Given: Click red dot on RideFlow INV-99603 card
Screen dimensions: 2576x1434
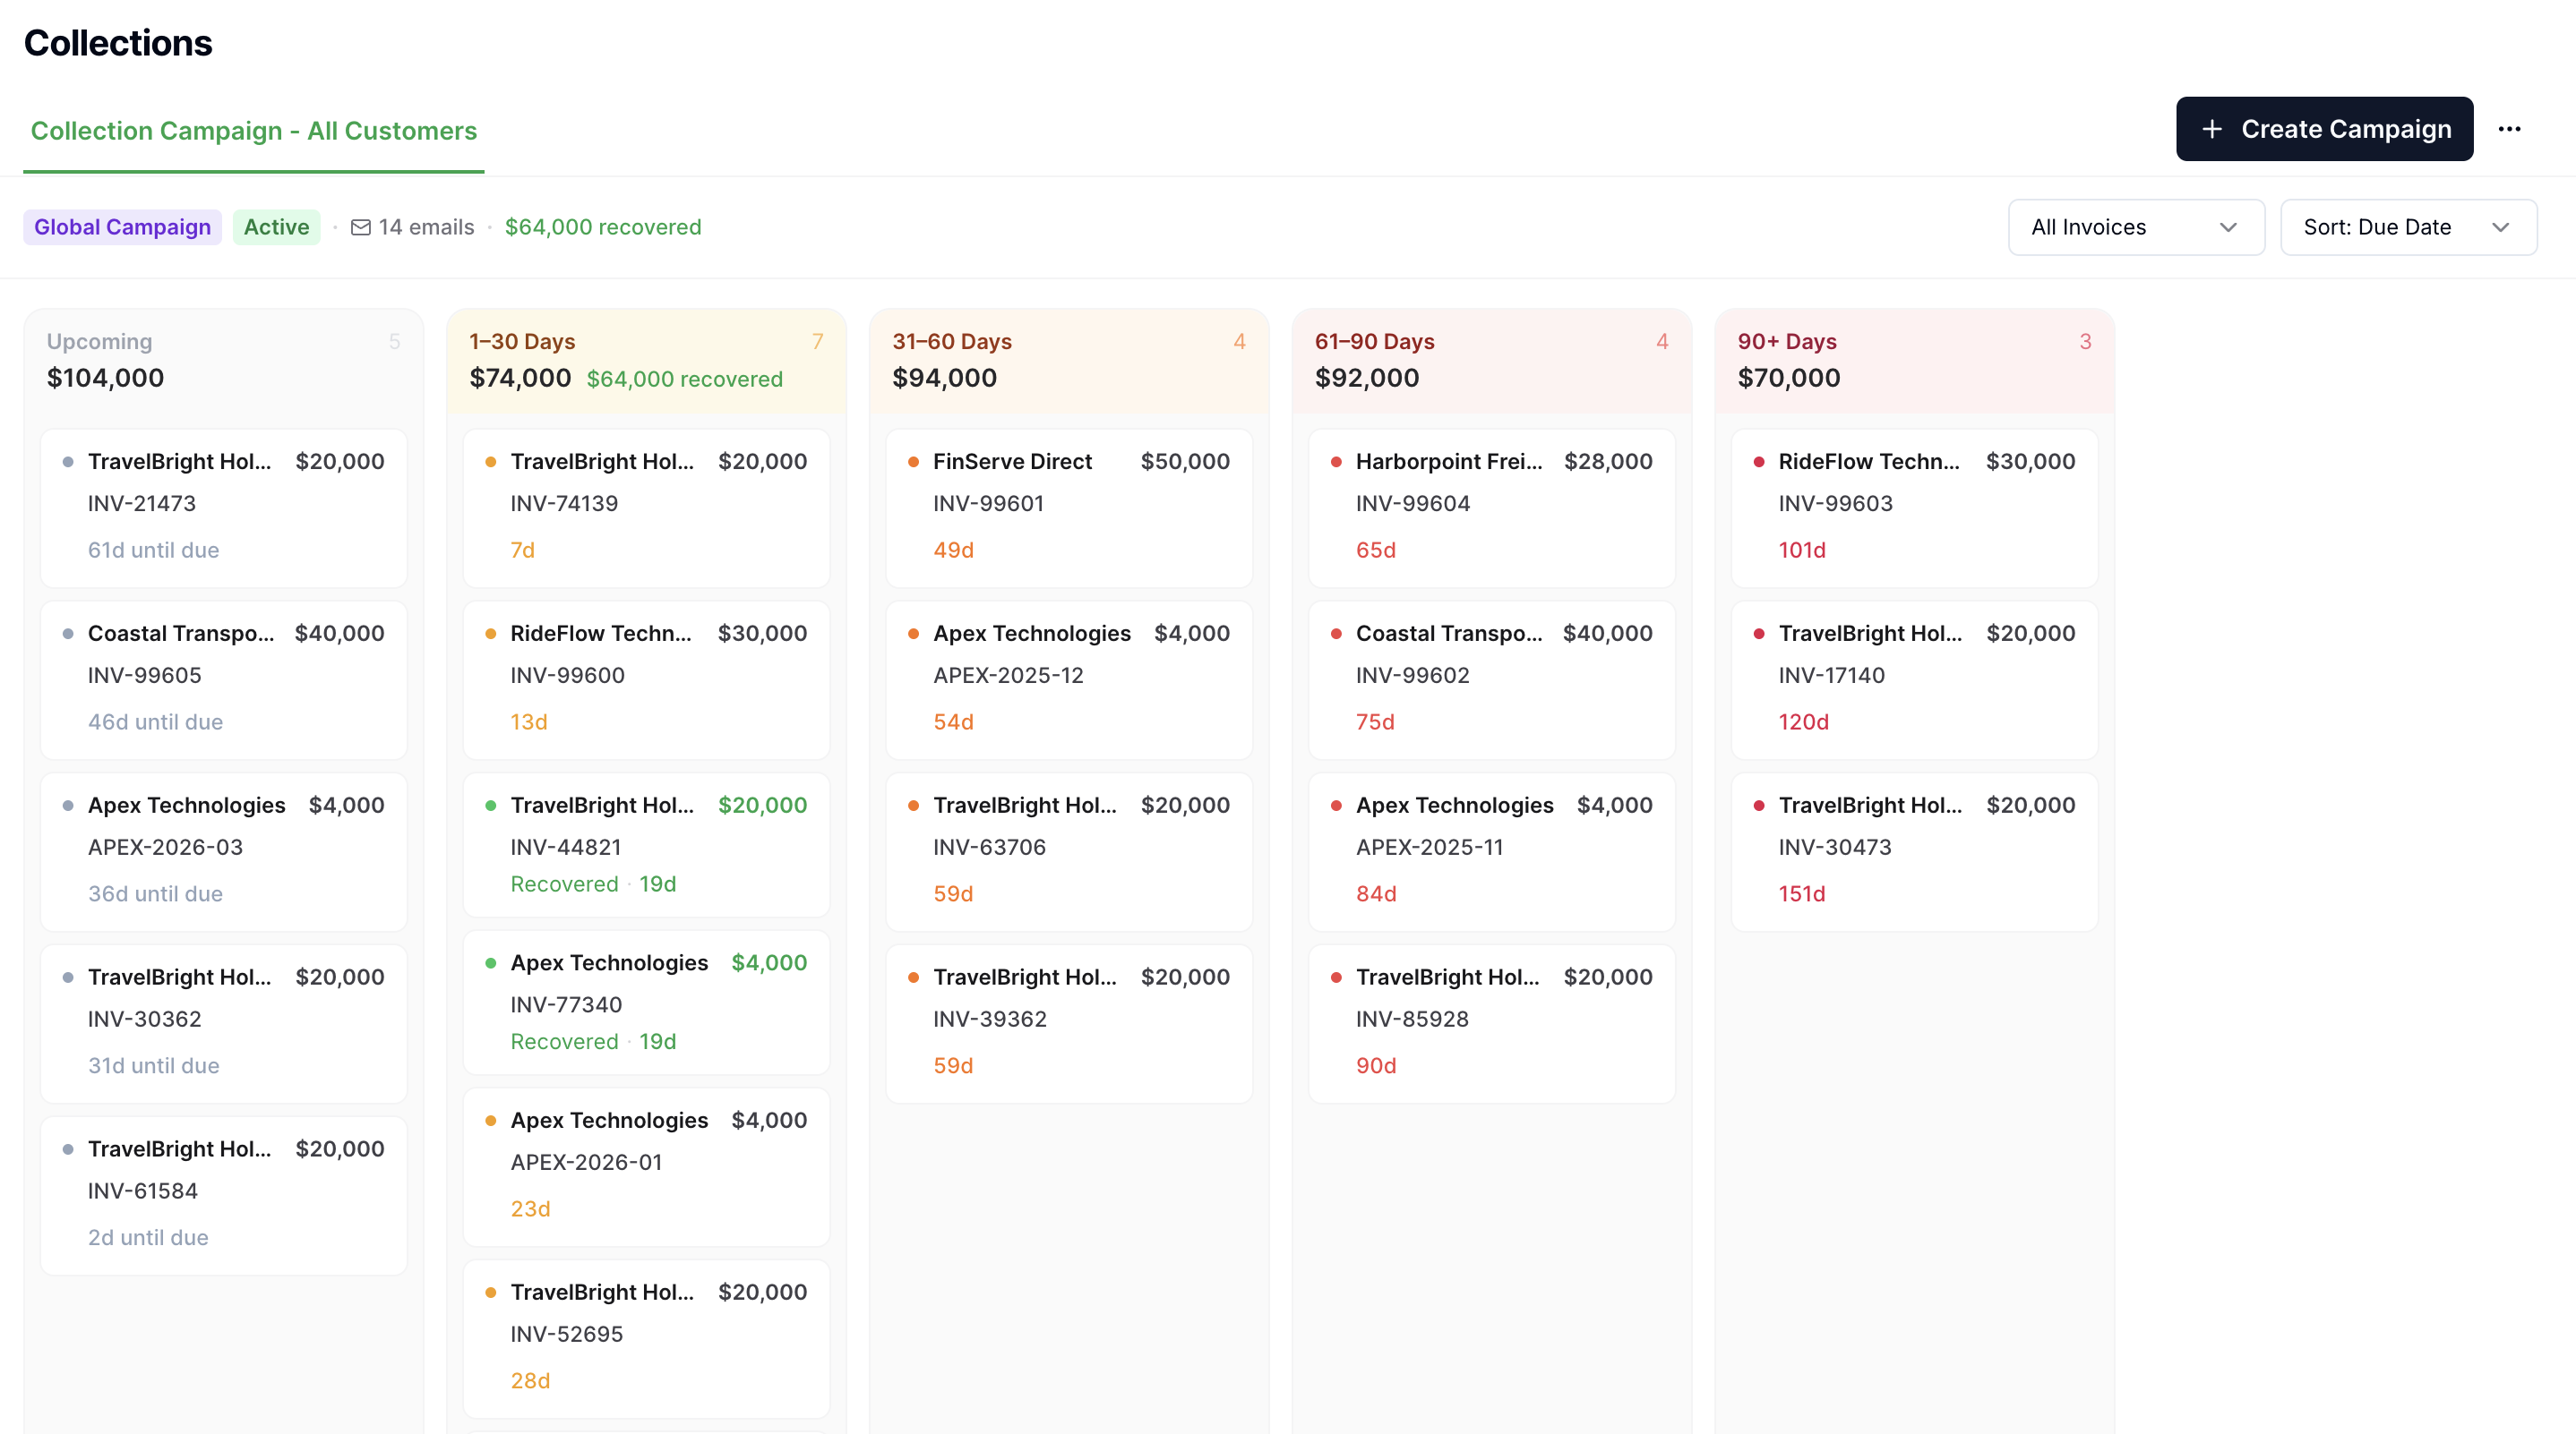Looking at the screenshot, I should 1758,462.
